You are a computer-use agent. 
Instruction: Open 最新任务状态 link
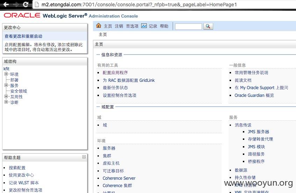coord(115,88)
